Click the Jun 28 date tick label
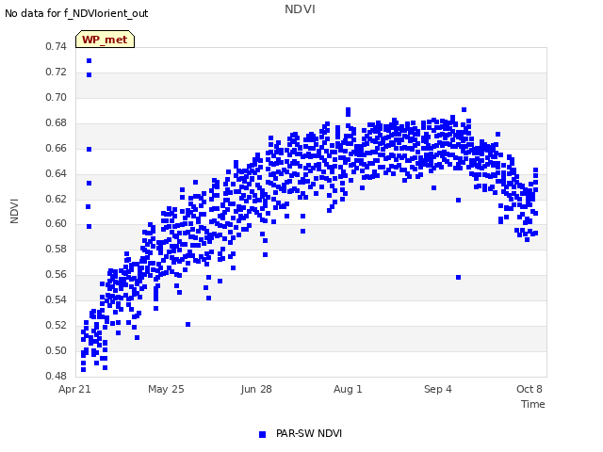 (256, 389)
